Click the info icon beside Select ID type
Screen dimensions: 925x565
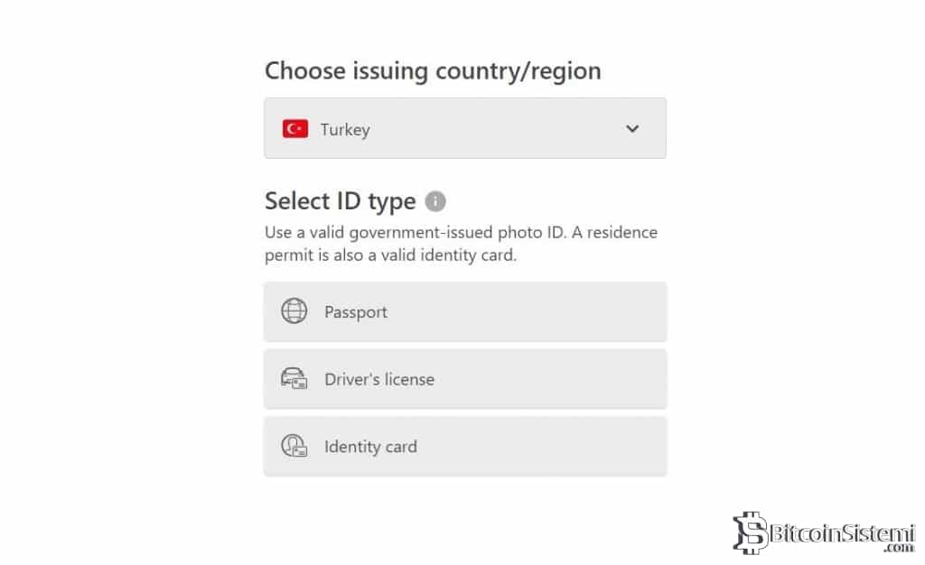(x=435, y=201)
